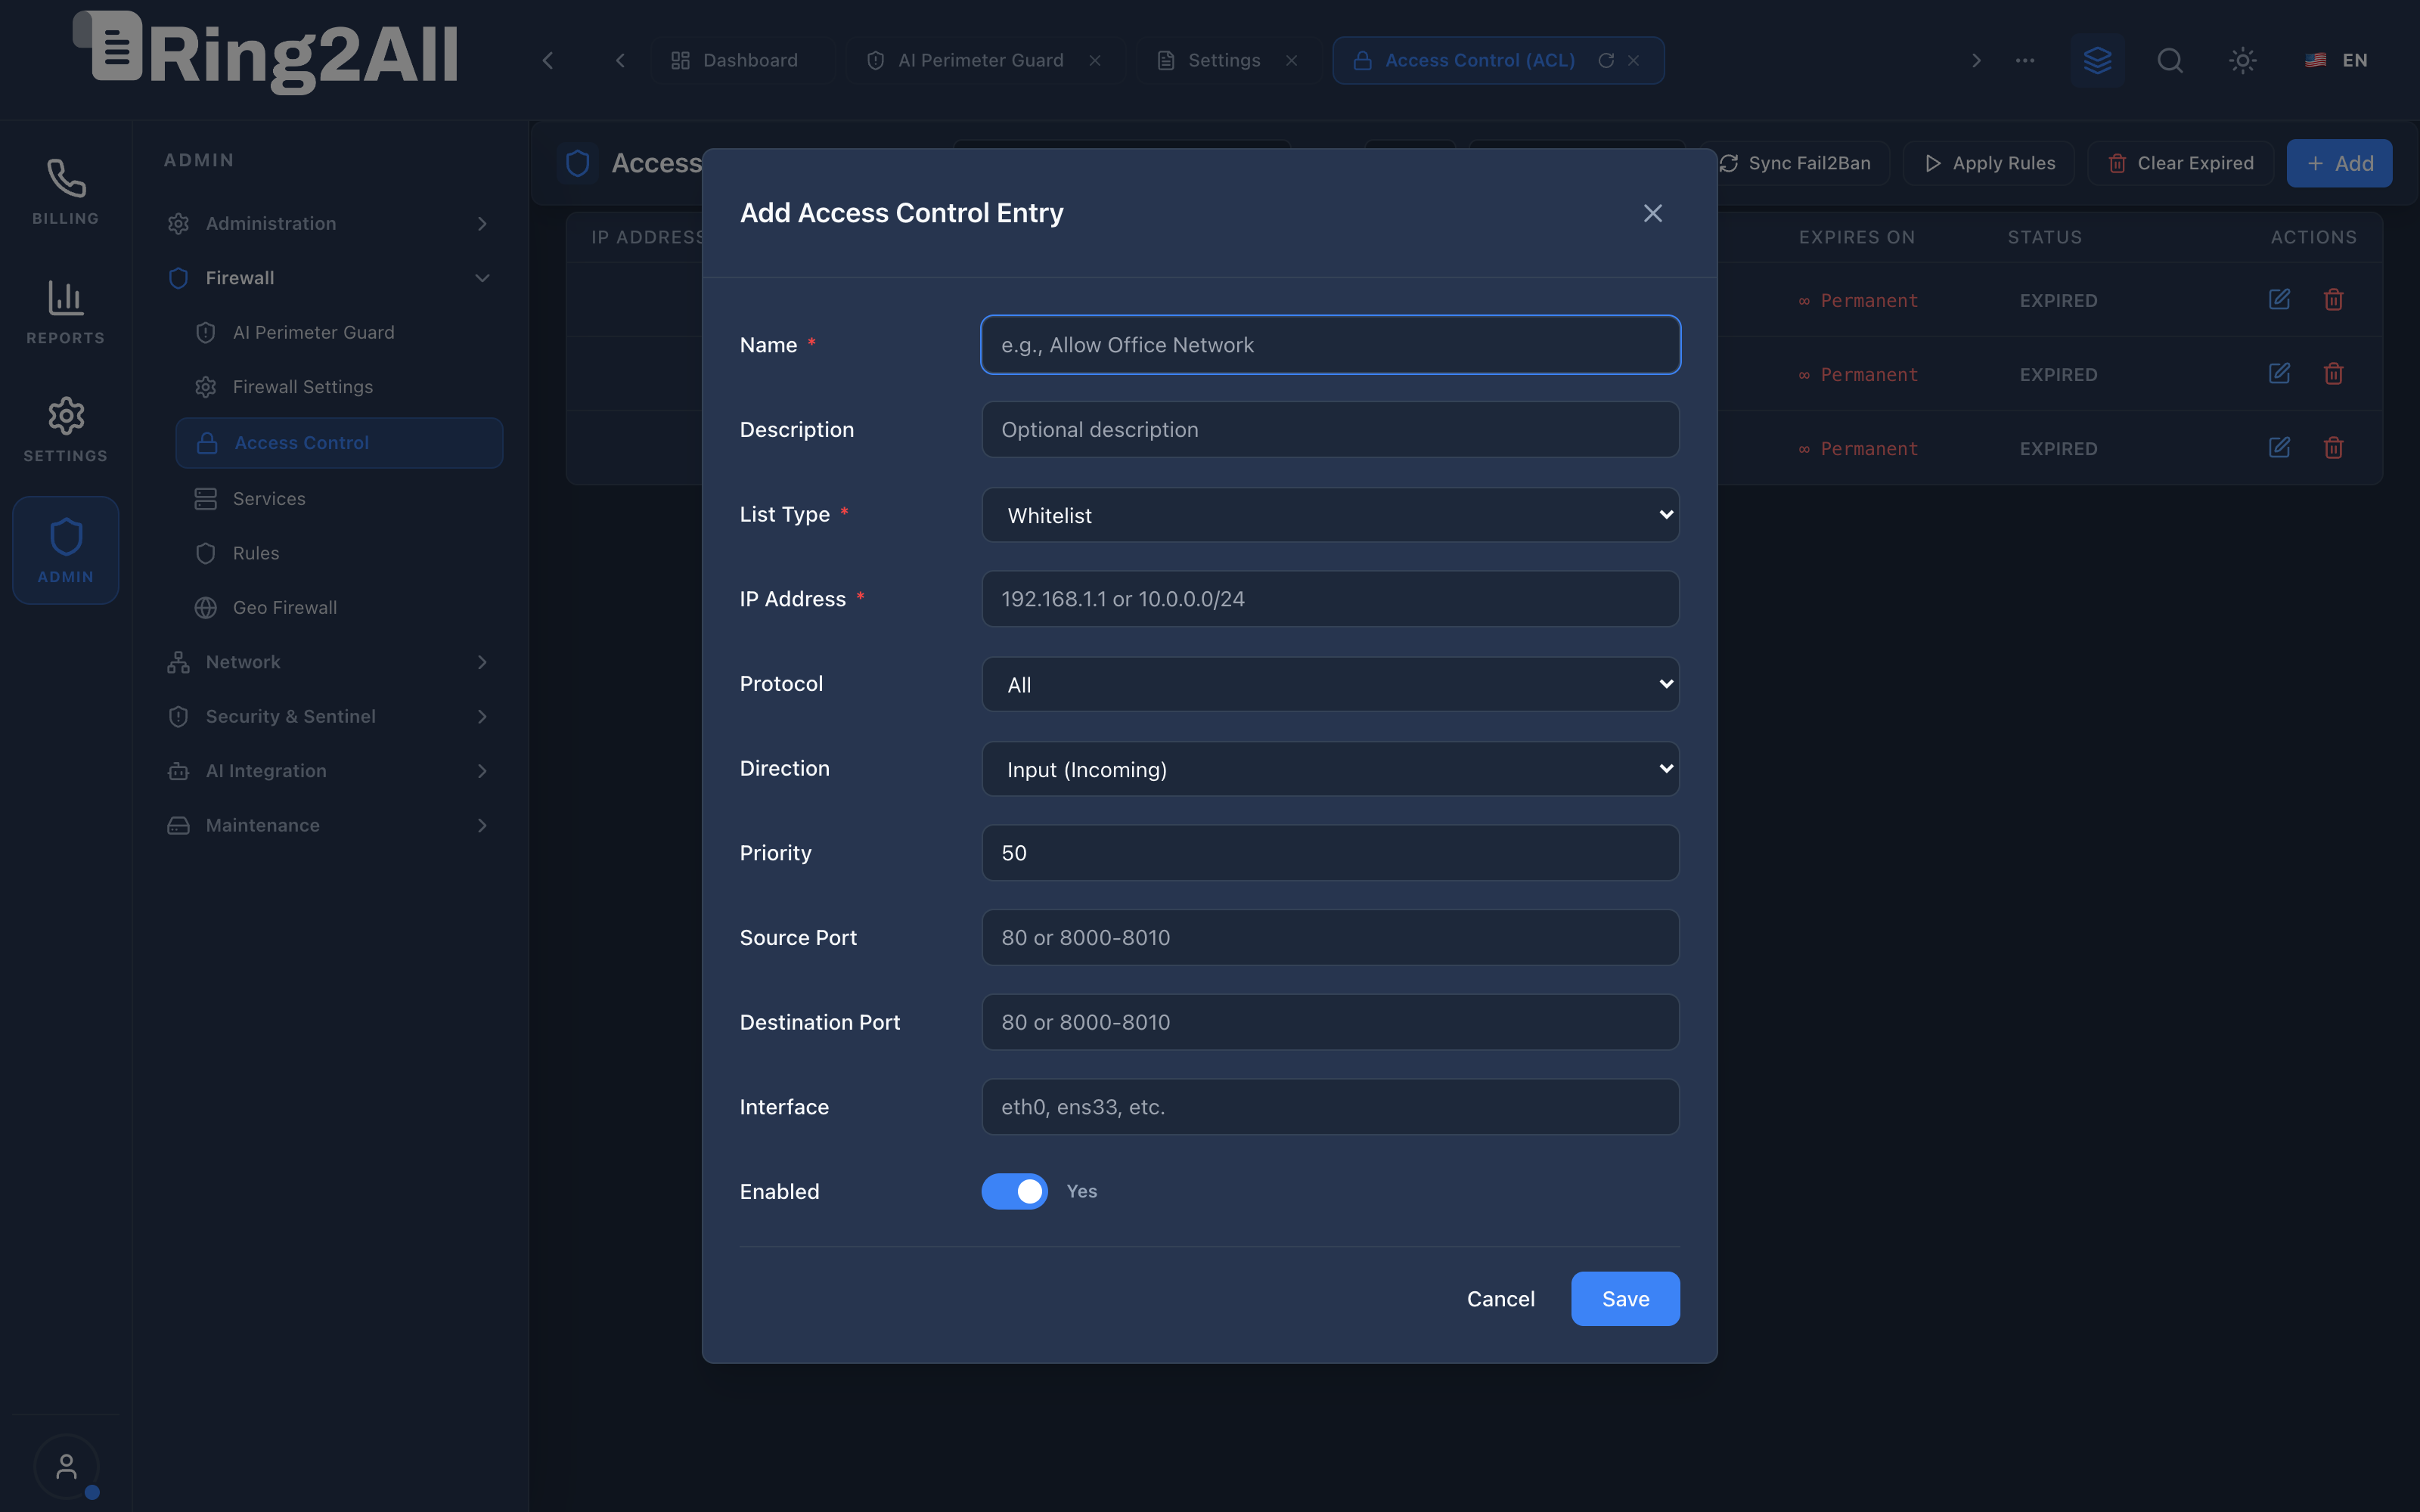2420x1512 pixels.
Task: Open the Reports chart icon section
Action: click(65, 312)
